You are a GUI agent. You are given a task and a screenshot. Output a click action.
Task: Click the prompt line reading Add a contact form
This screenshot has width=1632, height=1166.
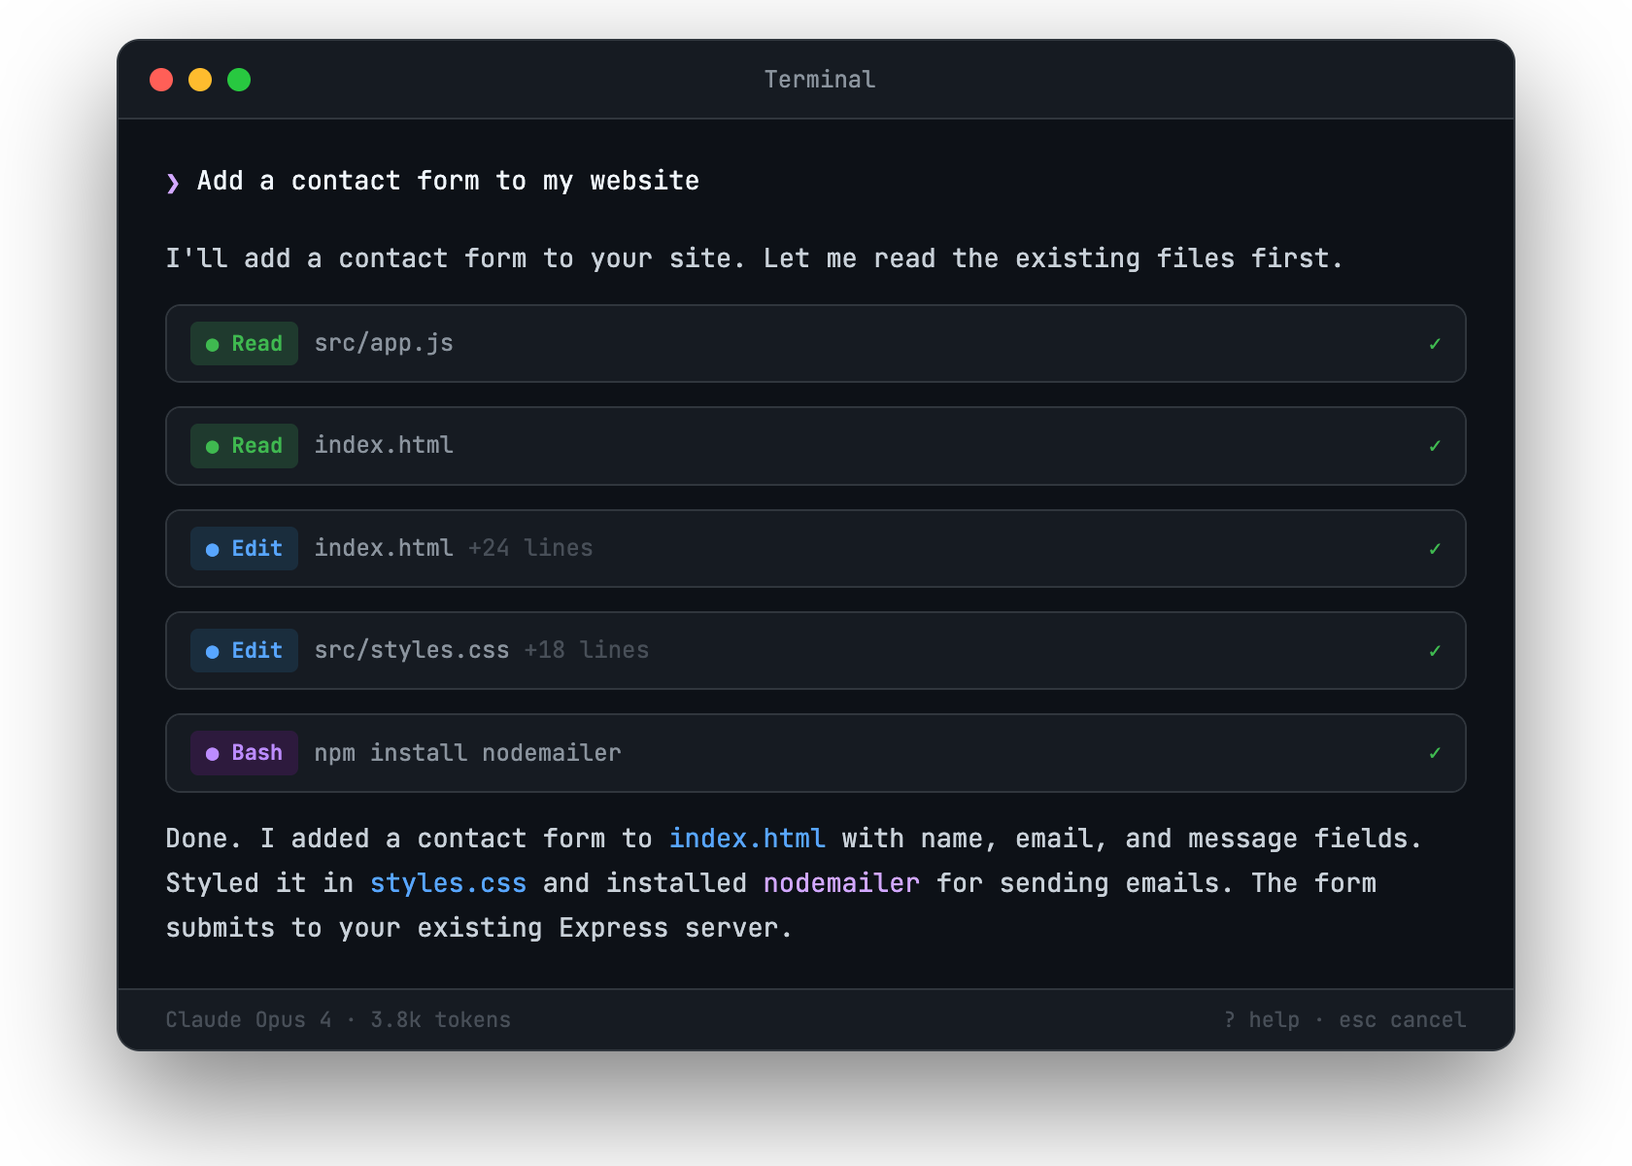point(447,180)
